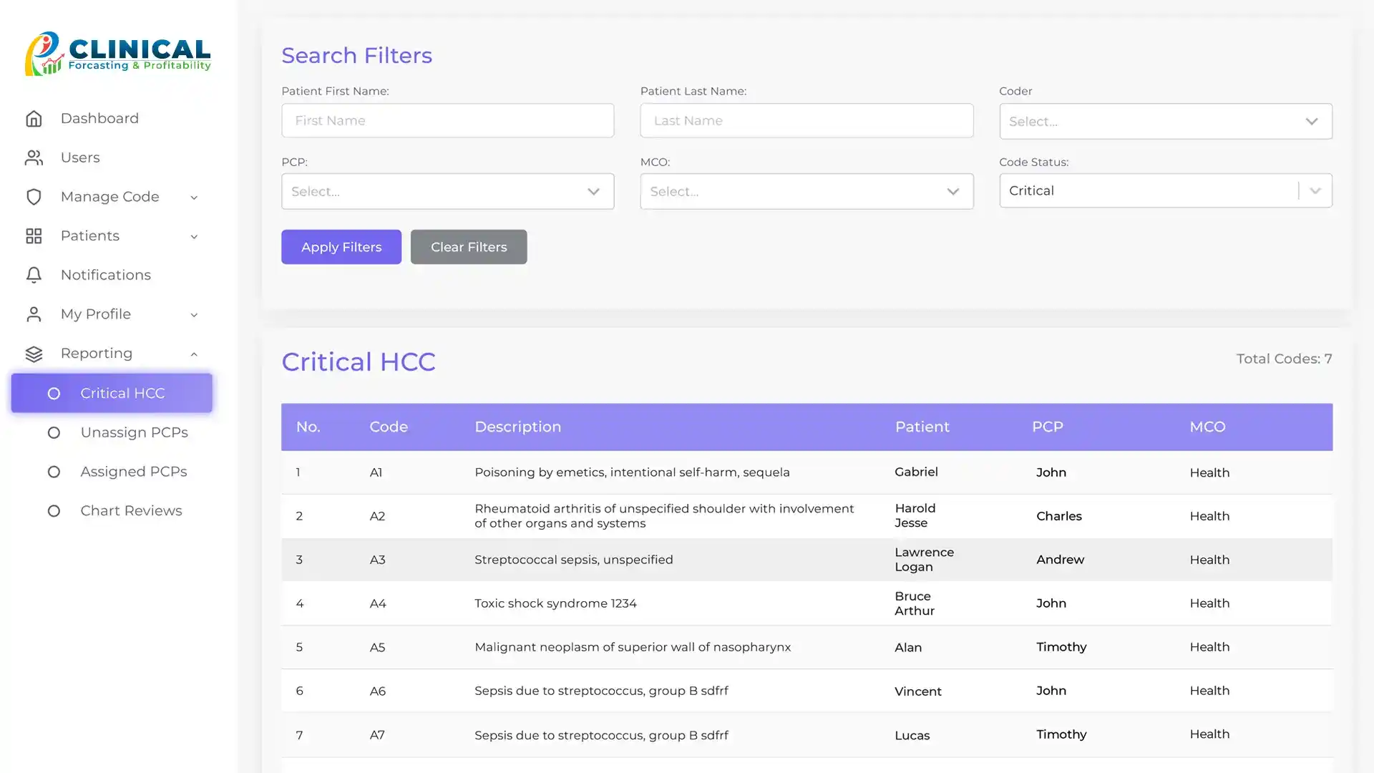Image resolution: width=1374 pixels, height=773 pixels.
Task: Click the Reporting layers icon
Action: (34, 354)
